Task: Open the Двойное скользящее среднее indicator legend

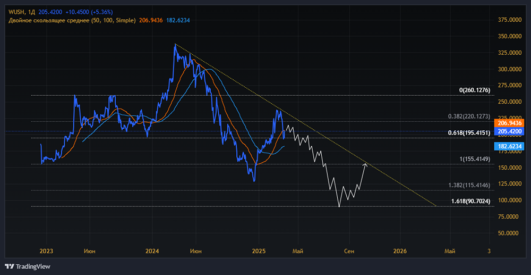Action: pos(72,20)
